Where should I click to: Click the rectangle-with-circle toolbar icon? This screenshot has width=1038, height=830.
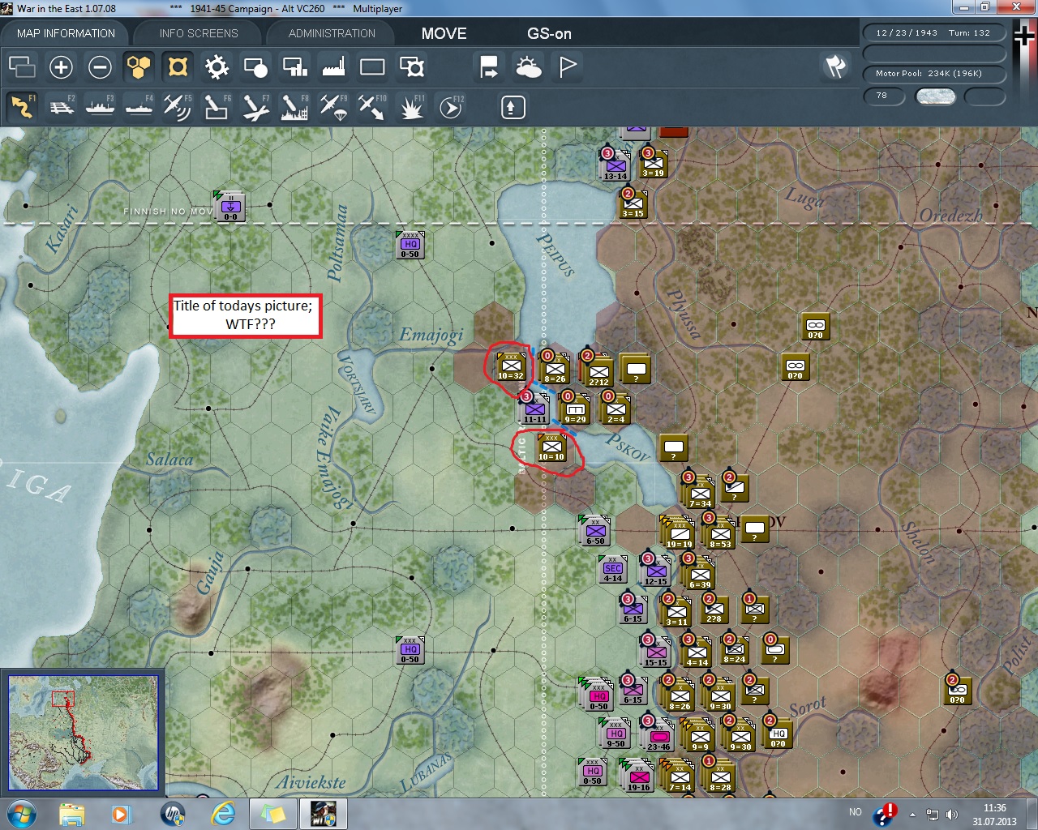(255, 66)
